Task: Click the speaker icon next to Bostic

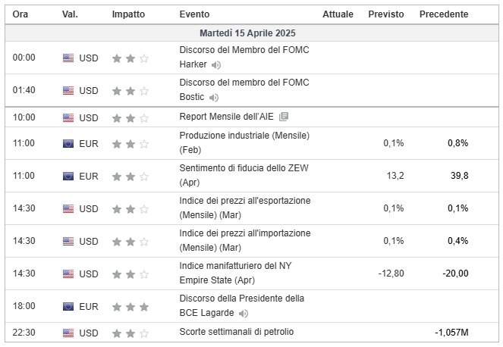Action: tap(214, 98)
